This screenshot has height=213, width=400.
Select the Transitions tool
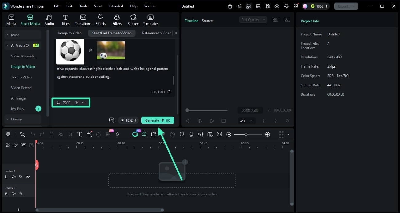pos(83,19)
